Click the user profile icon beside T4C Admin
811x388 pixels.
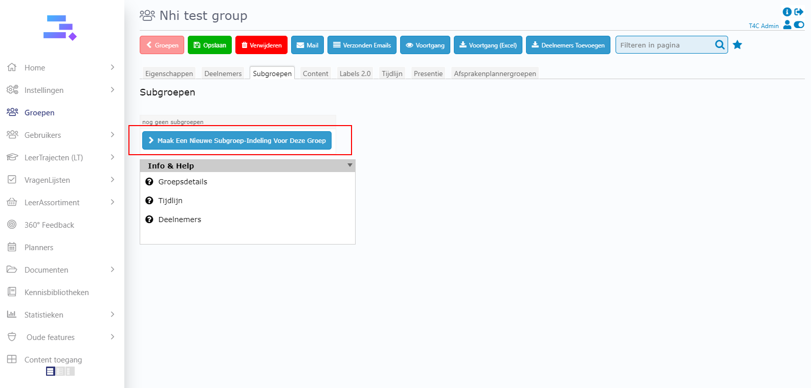(x=787, y=25)
